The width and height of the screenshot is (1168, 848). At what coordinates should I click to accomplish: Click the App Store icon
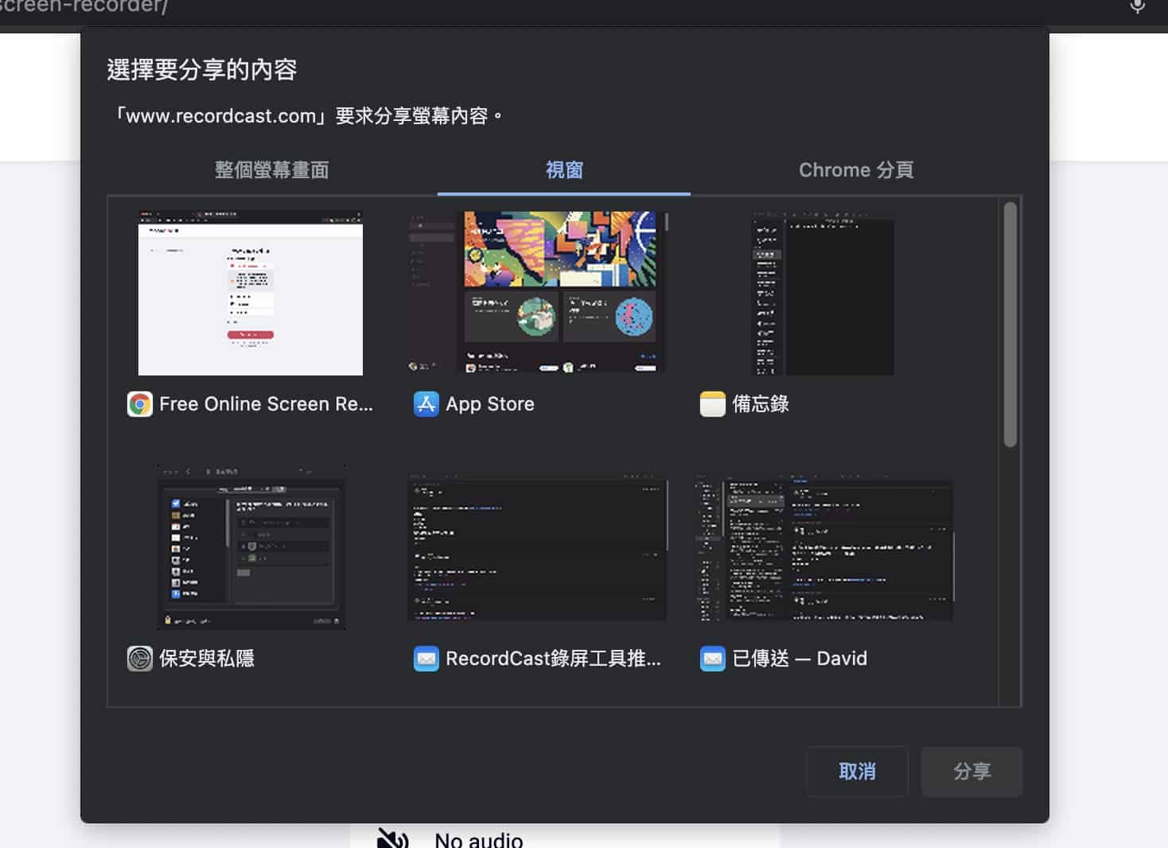pos(426,404)
